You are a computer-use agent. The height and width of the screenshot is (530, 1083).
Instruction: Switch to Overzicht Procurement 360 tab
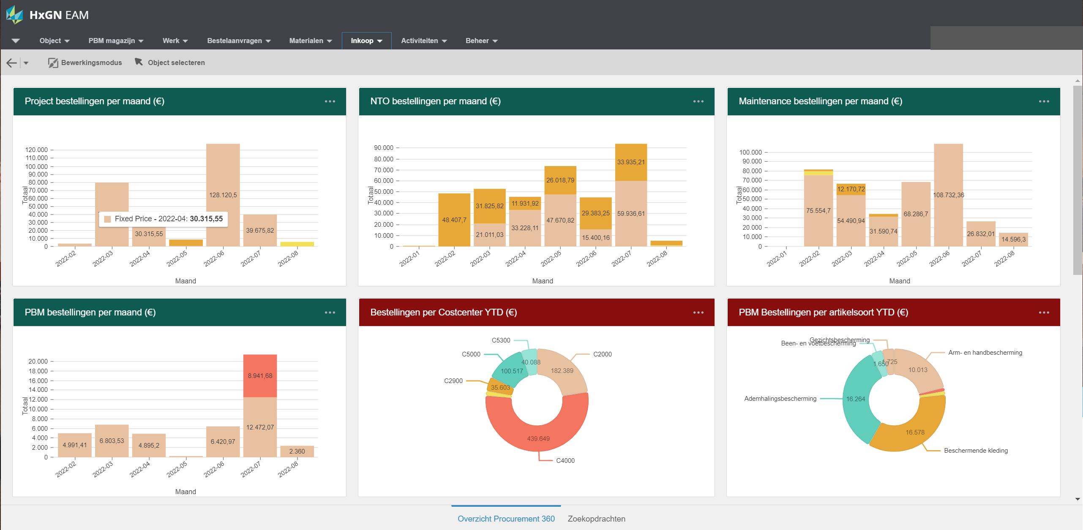tap(506, 519)
